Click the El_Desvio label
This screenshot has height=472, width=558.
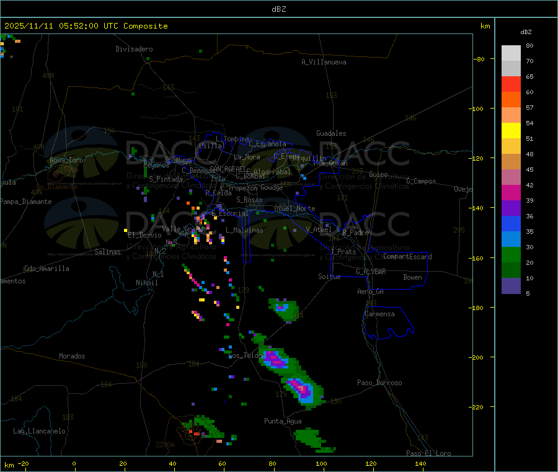144,235
